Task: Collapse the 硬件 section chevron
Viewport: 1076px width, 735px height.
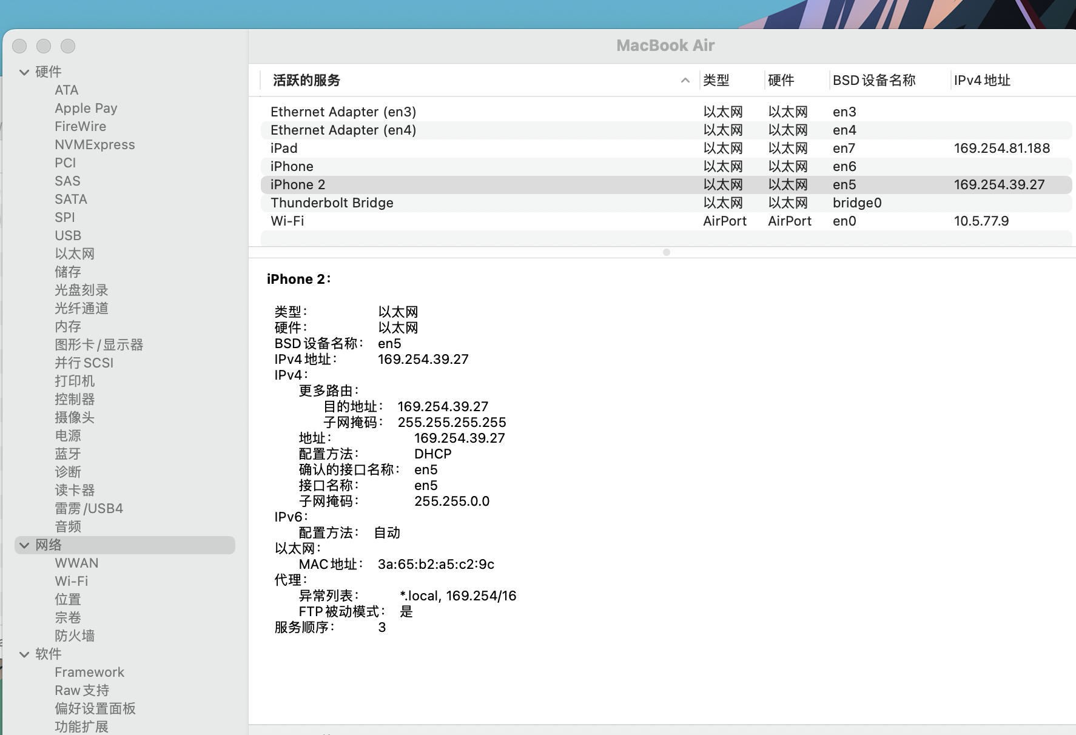Action: (24, 72)
